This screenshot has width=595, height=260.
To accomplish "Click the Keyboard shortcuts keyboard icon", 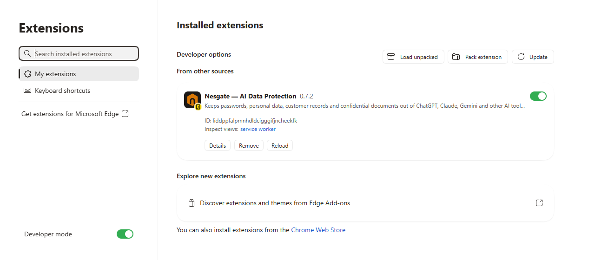I will 27,91.
